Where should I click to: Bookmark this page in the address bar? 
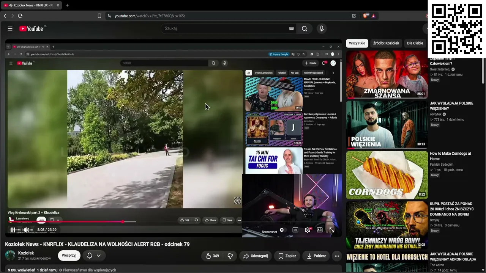point(99,16)
